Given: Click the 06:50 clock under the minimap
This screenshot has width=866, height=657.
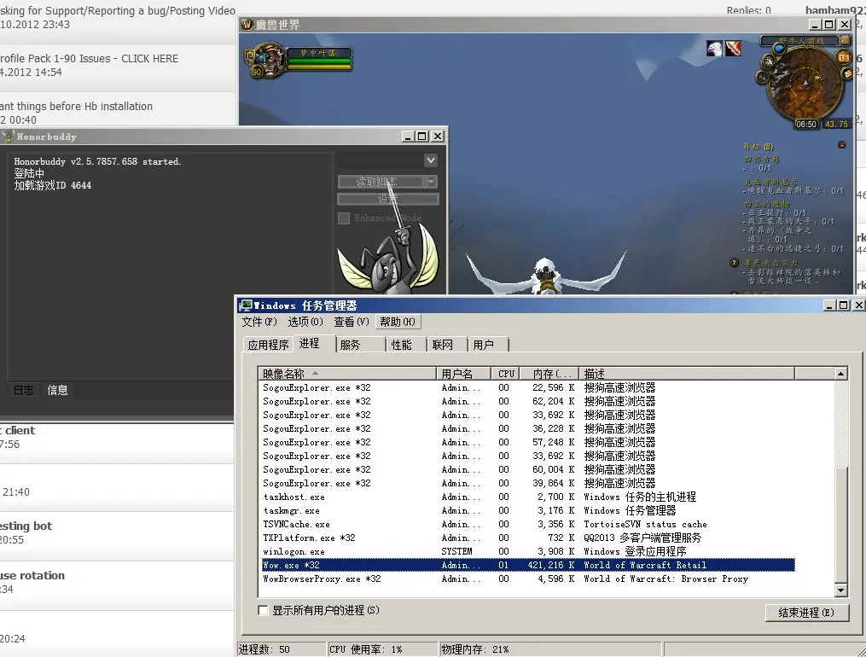Looking at the screenshot, I should (x=806, y=125).
